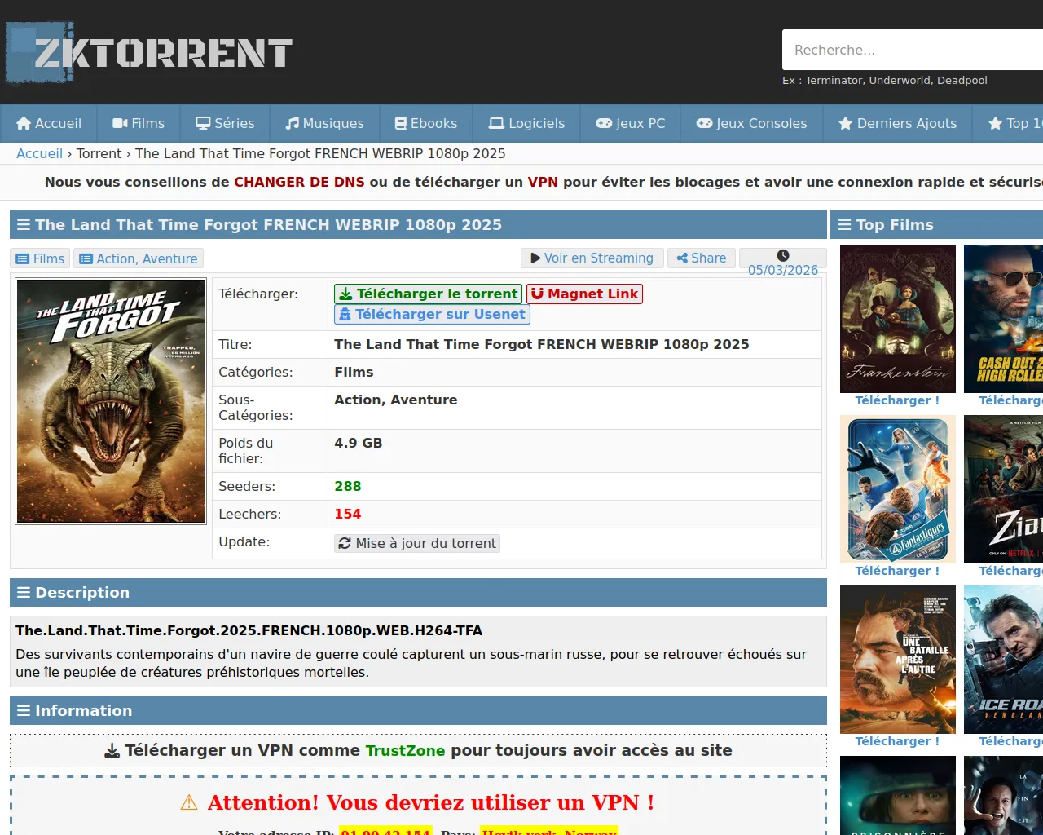
Task: Click the Usenet icon on Télécharger sur Usenet
Action: point(345,315)
